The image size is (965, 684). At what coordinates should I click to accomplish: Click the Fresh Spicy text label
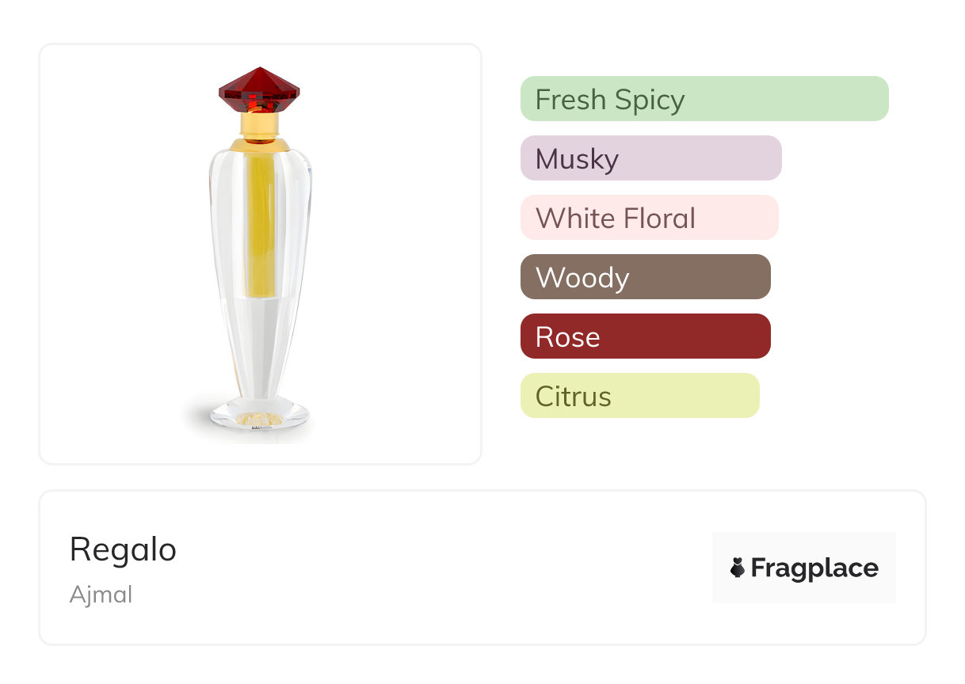(x=609, y=100)
